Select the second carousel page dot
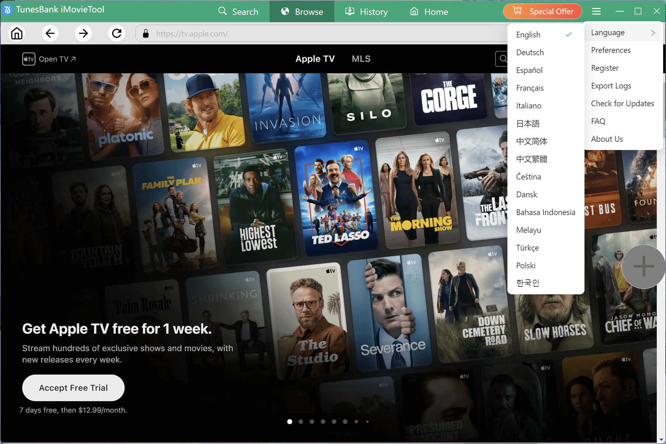Image resolution: width=666 pixels, height=444 pixels. coord(301,421)
